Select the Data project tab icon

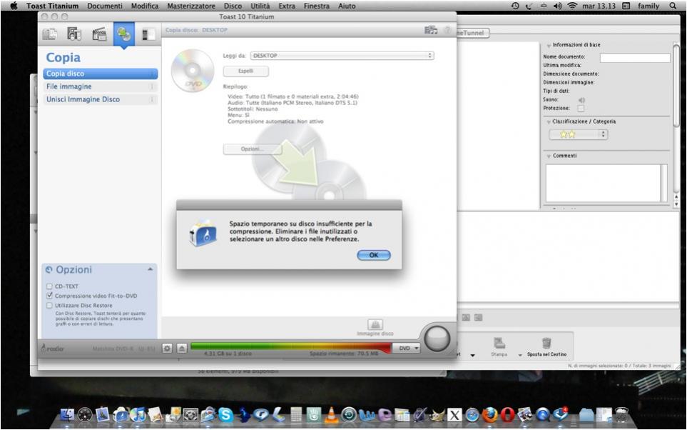point(50,34)
